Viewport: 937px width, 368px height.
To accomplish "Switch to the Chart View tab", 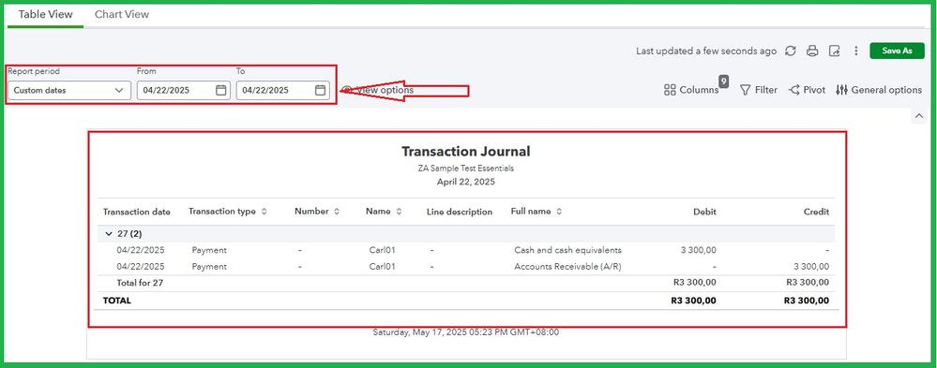I will [122, 14].
